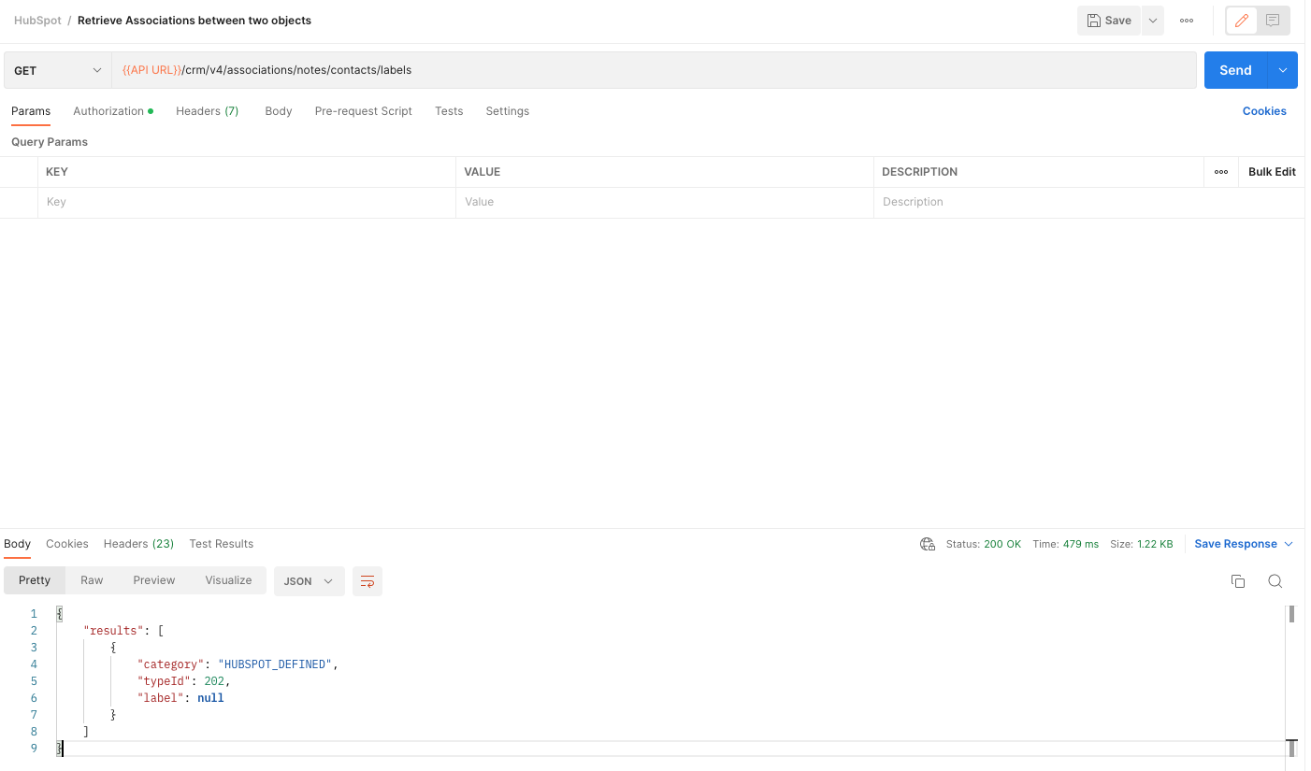Open the GET request method dropdown

click(56, 69)
